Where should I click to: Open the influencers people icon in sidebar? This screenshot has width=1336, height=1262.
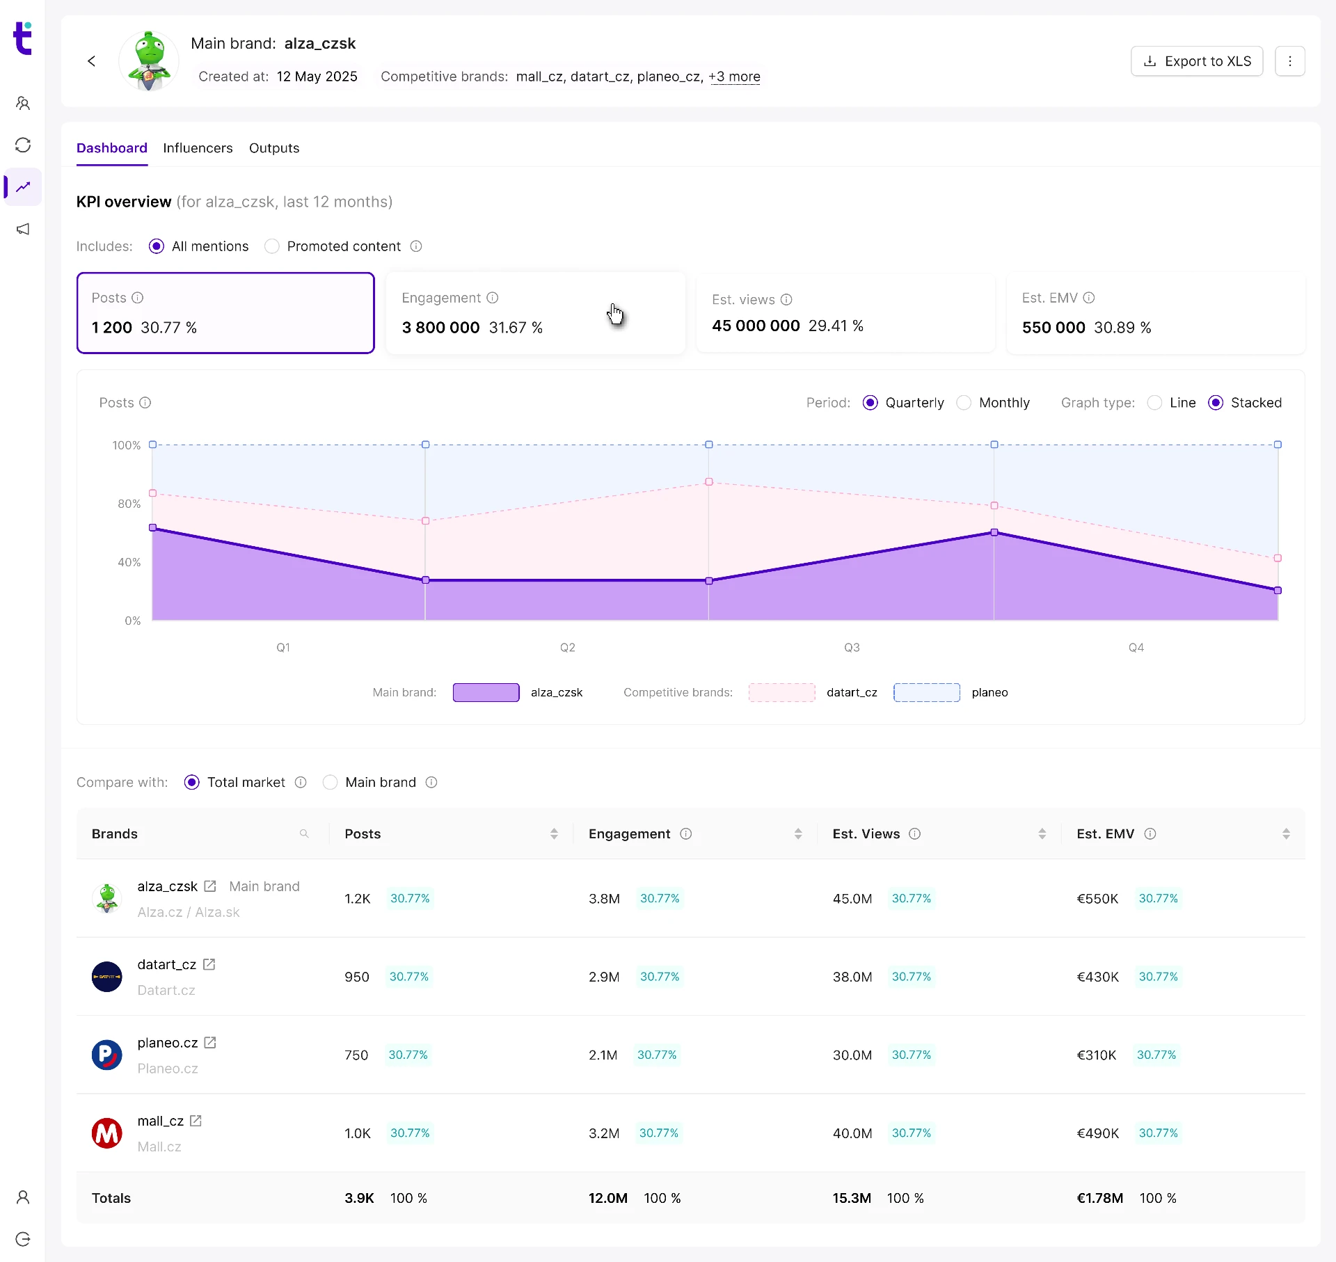[23, 104]
